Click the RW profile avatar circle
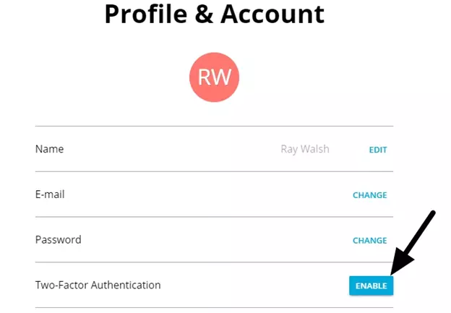The width and height of the screenshot is (451, 313). [214, 78]
